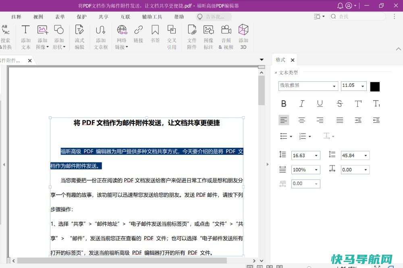The height and width of the screenshot is (268, 403).
Task: Open the 帮助 (Help) ribbon tab
Action: pos(179,16)
